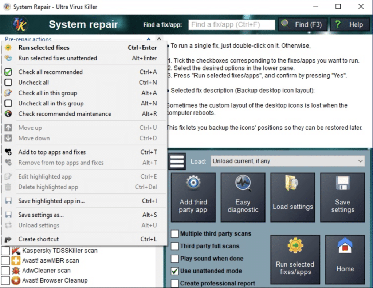Tick Create professional report
373x288 pixels.
[x=174, y=283]
